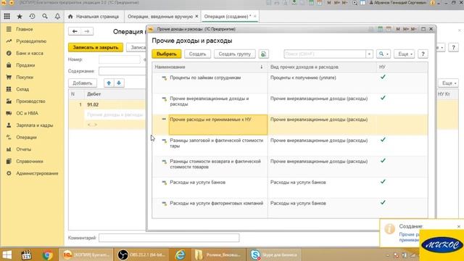Open Internet Explorer from the taskbar

[x=180, y=254]
